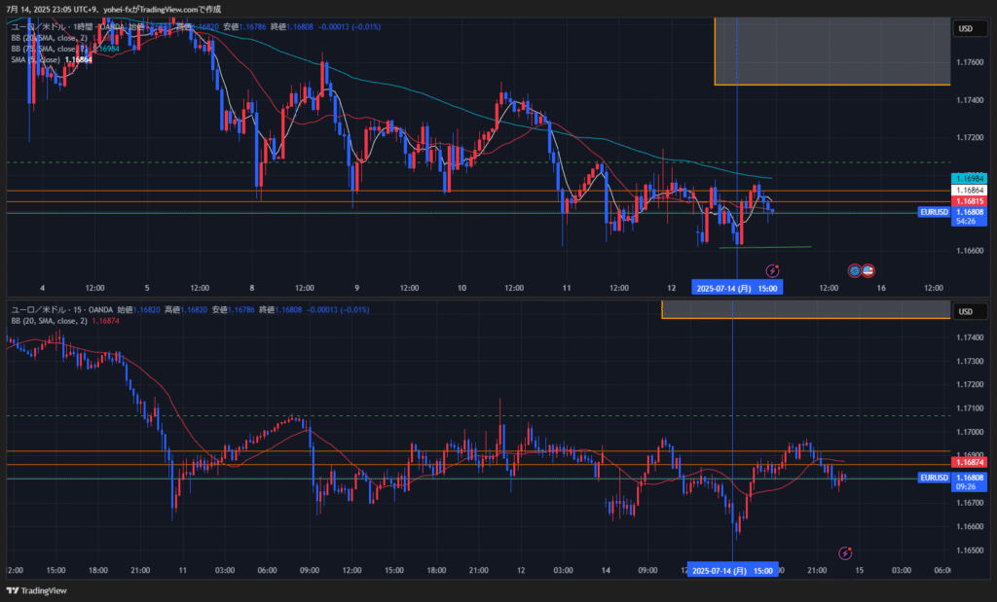997x602 pixels.
Task: Click the 2025-07-14 15:00 date label on upper chart
Action: 736,288
